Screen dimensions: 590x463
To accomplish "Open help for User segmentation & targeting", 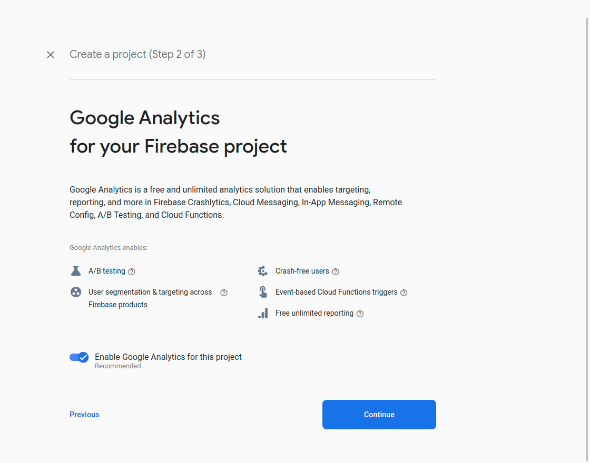I will point(223,293).
